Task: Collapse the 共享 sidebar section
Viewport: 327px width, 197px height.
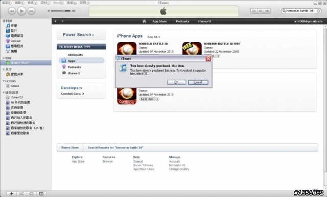Action: click(x=4, y=70)
